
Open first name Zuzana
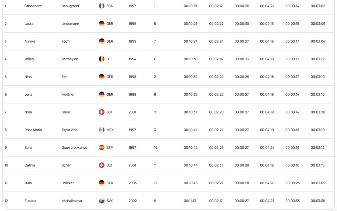(x=30, y=201)
